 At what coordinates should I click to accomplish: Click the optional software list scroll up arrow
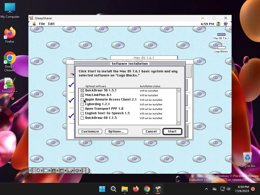[x=178, y=90]
